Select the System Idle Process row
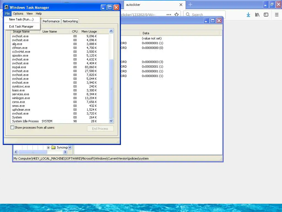This screenshot has height=212, width=282. pos(60,121)
